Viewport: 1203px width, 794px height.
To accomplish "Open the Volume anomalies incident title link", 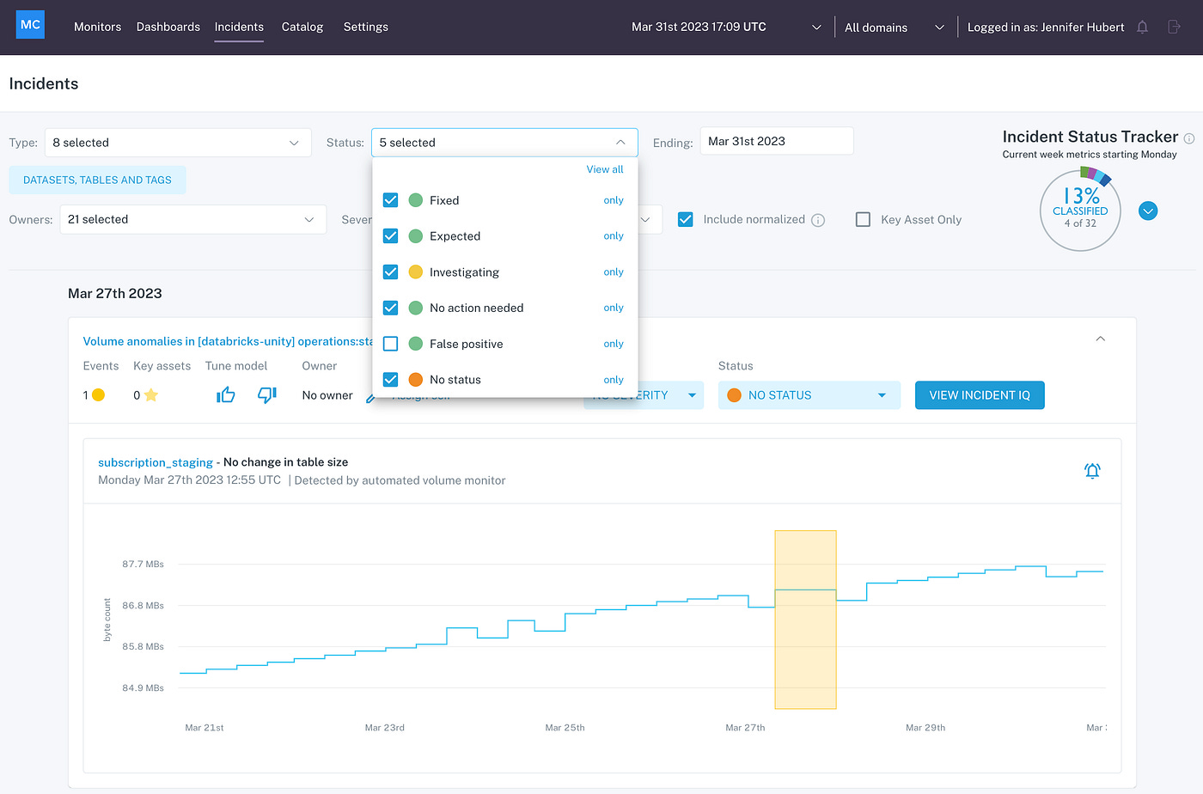I will [228, 341].
